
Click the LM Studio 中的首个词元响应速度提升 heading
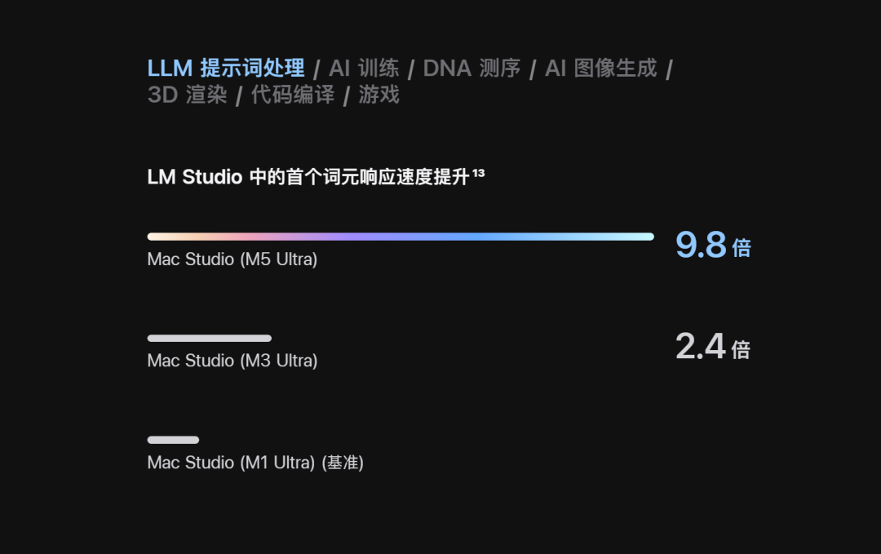click(308, 177)
